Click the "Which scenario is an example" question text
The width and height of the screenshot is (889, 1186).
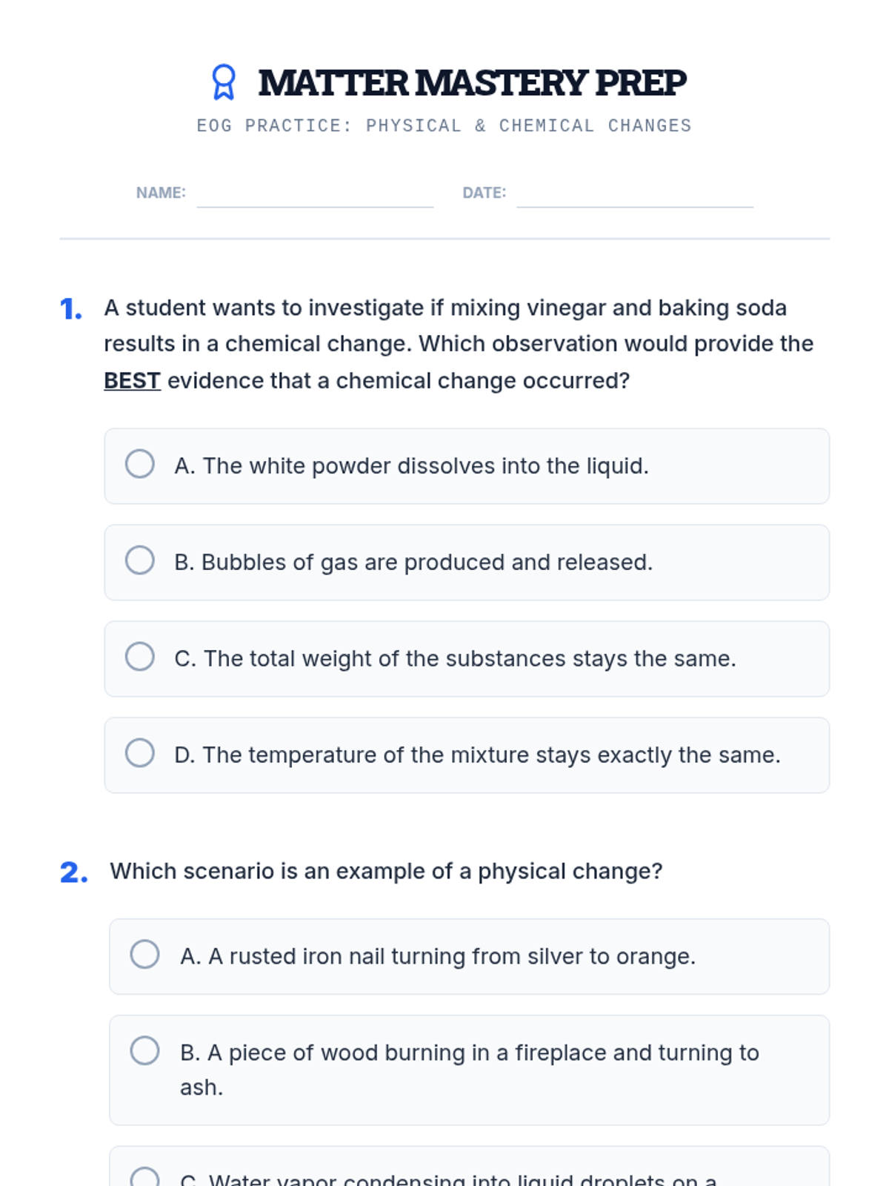[x=386, y=871]
